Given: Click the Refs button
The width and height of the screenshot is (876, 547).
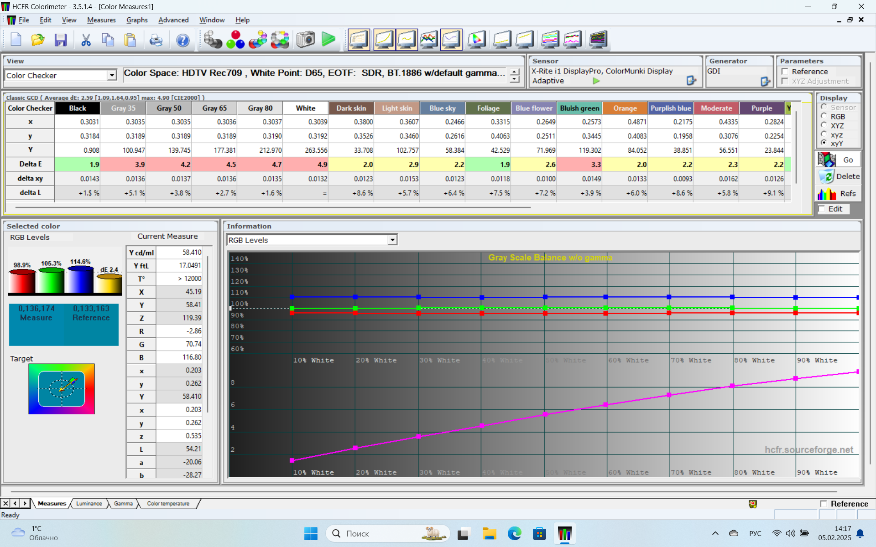Looking at the screenshot, I should tap(839, 194).
